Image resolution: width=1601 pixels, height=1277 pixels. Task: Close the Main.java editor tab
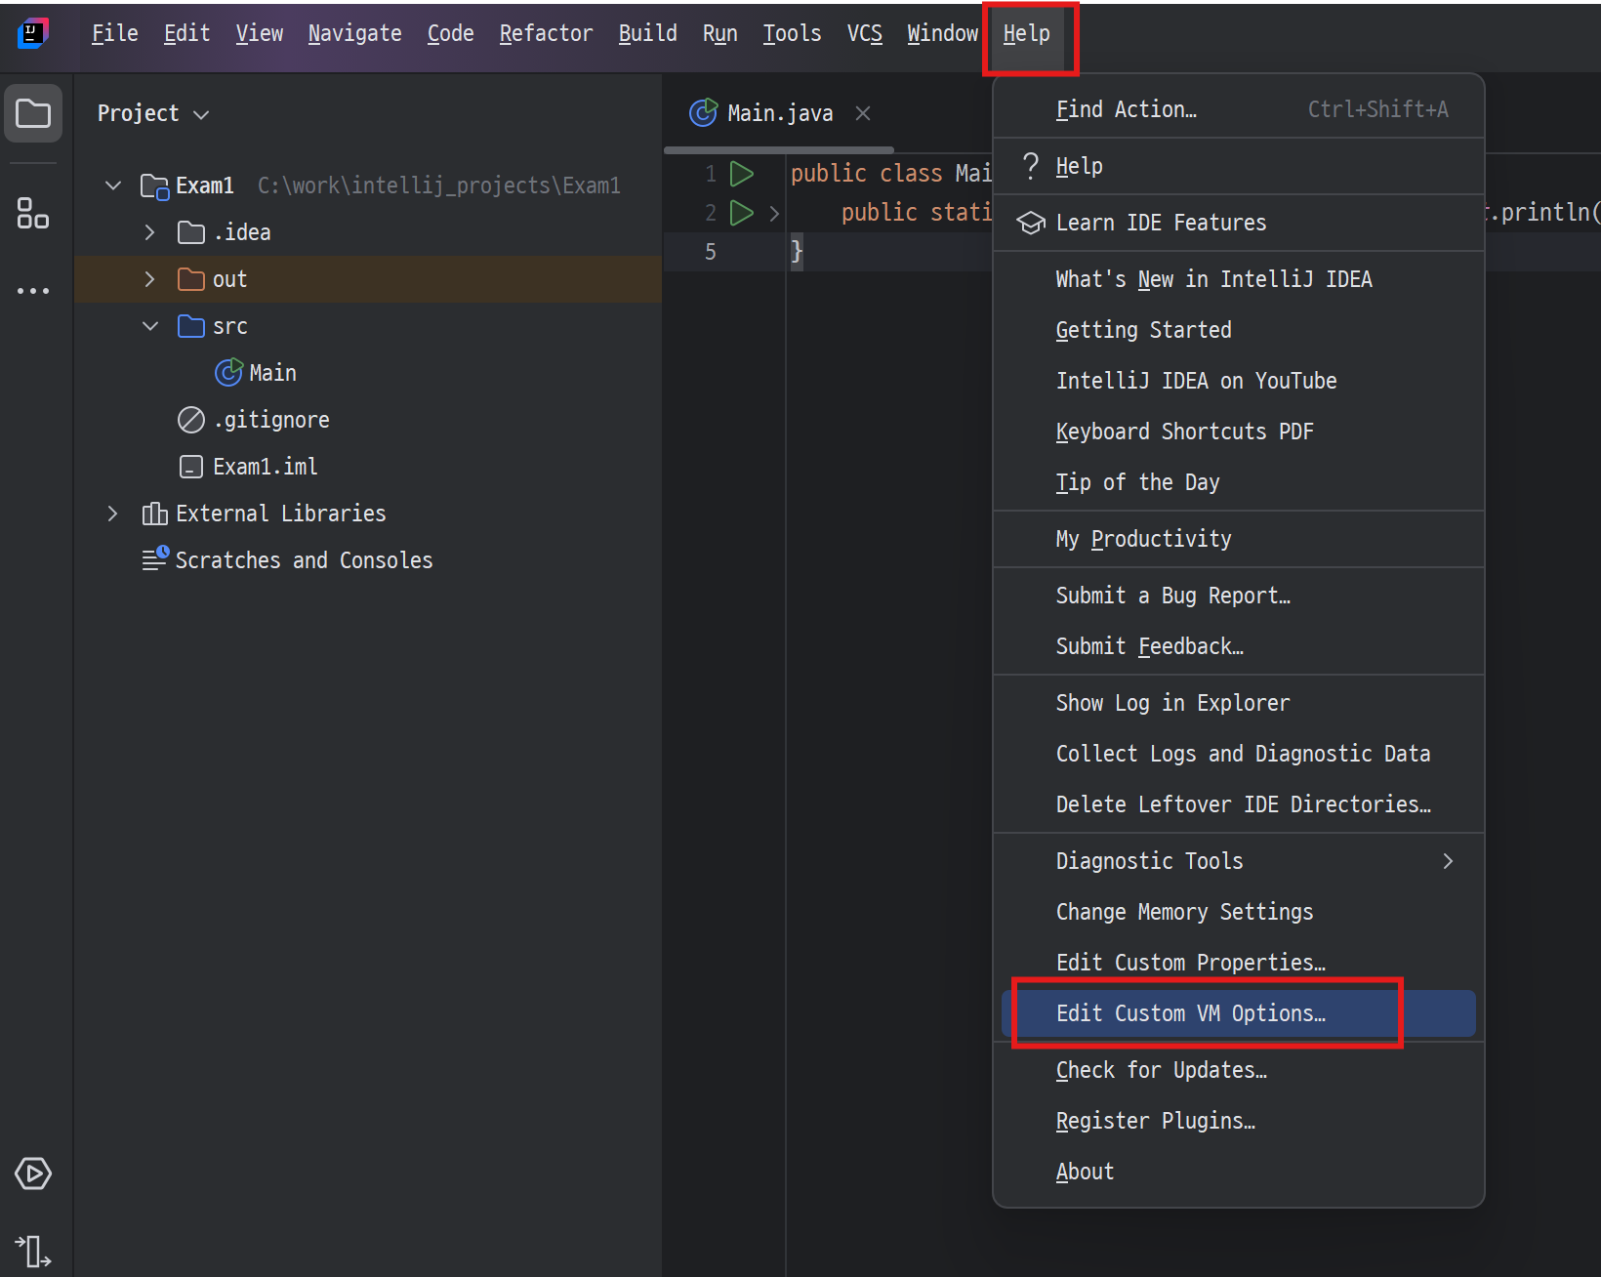(863, 113)
